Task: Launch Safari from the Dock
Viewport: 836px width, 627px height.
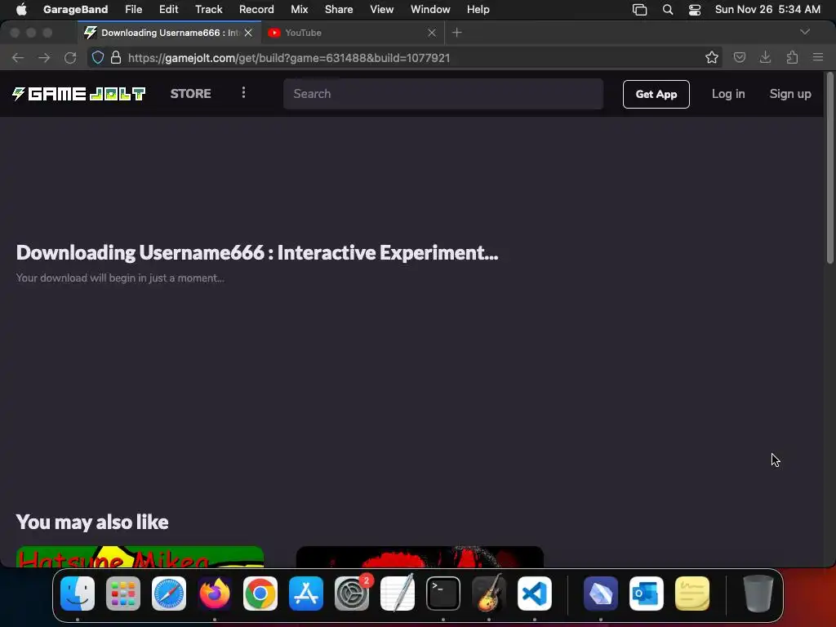Action: tap(169, 594)
